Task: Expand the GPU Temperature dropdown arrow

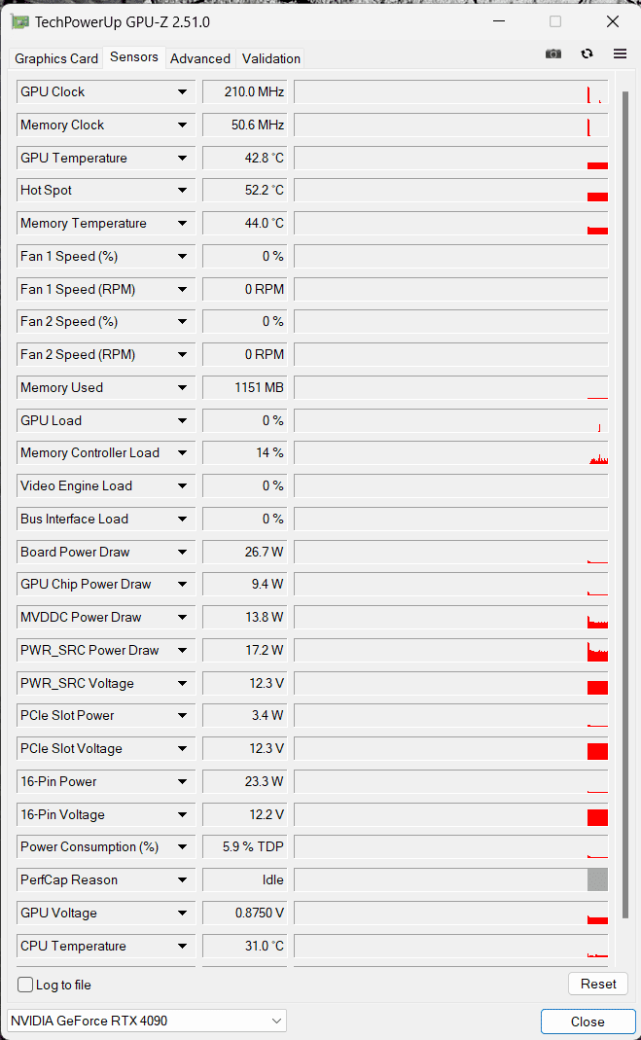Action: click(x=182, y=159)
